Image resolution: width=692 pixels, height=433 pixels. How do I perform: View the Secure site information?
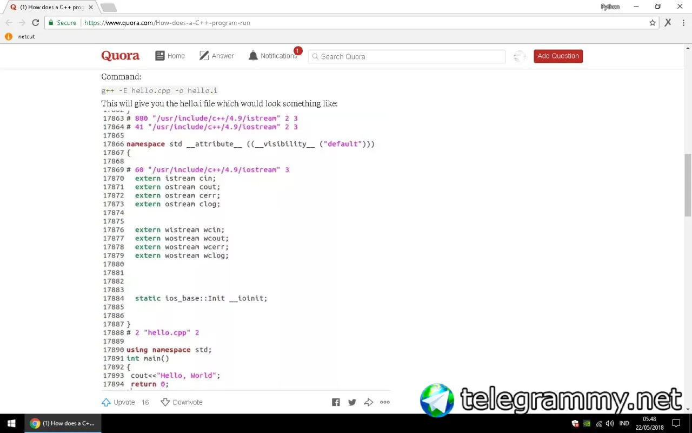point(62,23)
